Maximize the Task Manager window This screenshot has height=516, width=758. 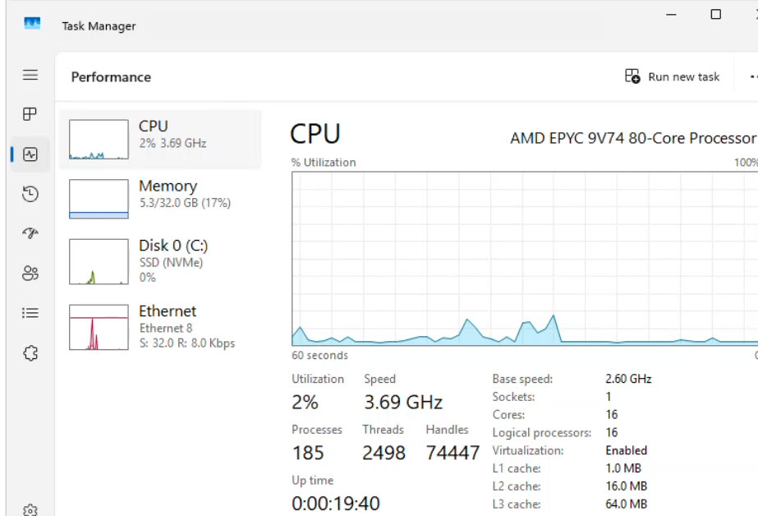tap(715, 15)
